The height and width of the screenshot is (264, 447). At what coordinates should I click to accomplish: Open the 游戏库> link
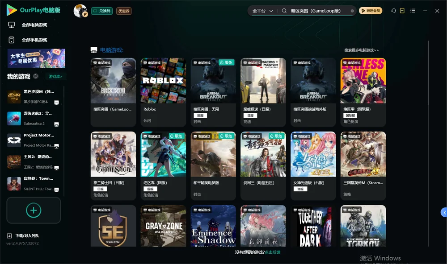click(55, 77)
